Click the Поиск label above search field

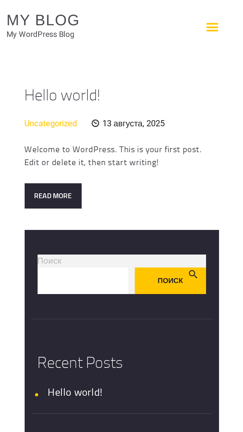point(50,261)
